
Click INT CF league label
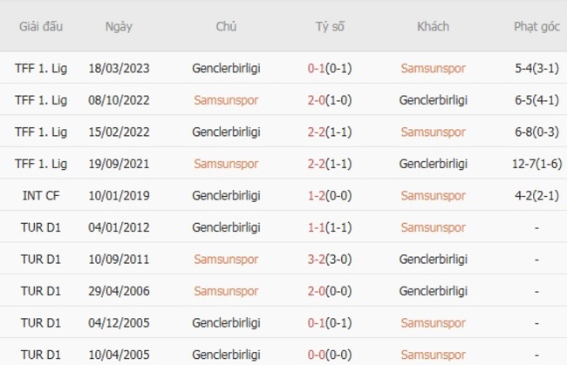(41, 196)
